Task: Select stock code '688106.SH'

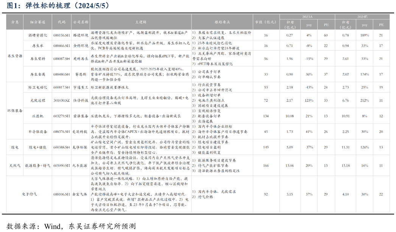Action: (x=61, y=194)
